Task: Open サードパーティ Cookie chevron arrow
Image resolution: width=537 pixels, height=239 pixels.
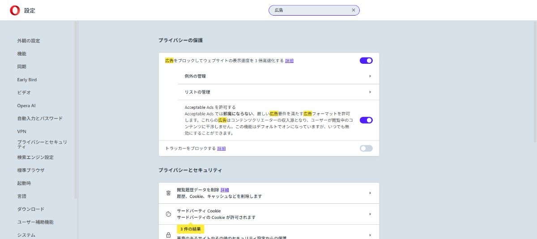Action: [370, 214]
